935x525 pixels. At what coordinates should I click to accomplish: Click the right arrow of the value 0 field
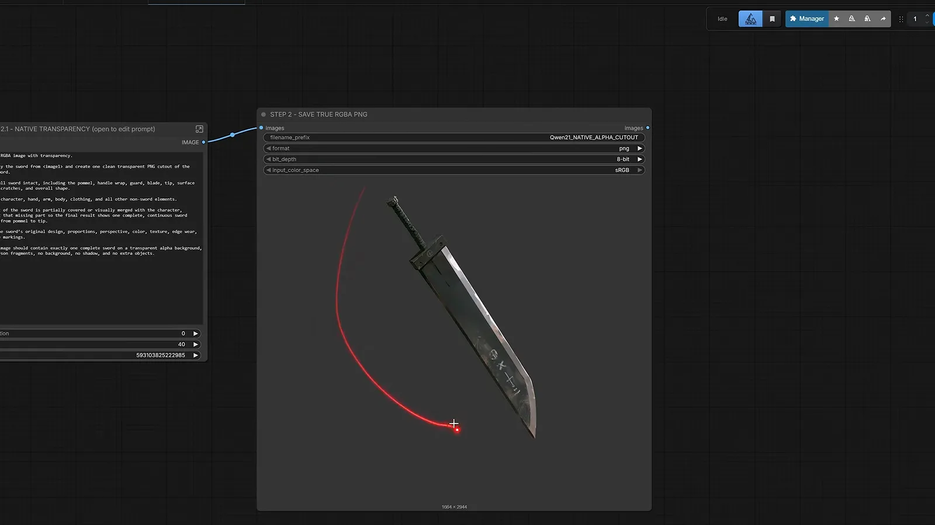196,334
